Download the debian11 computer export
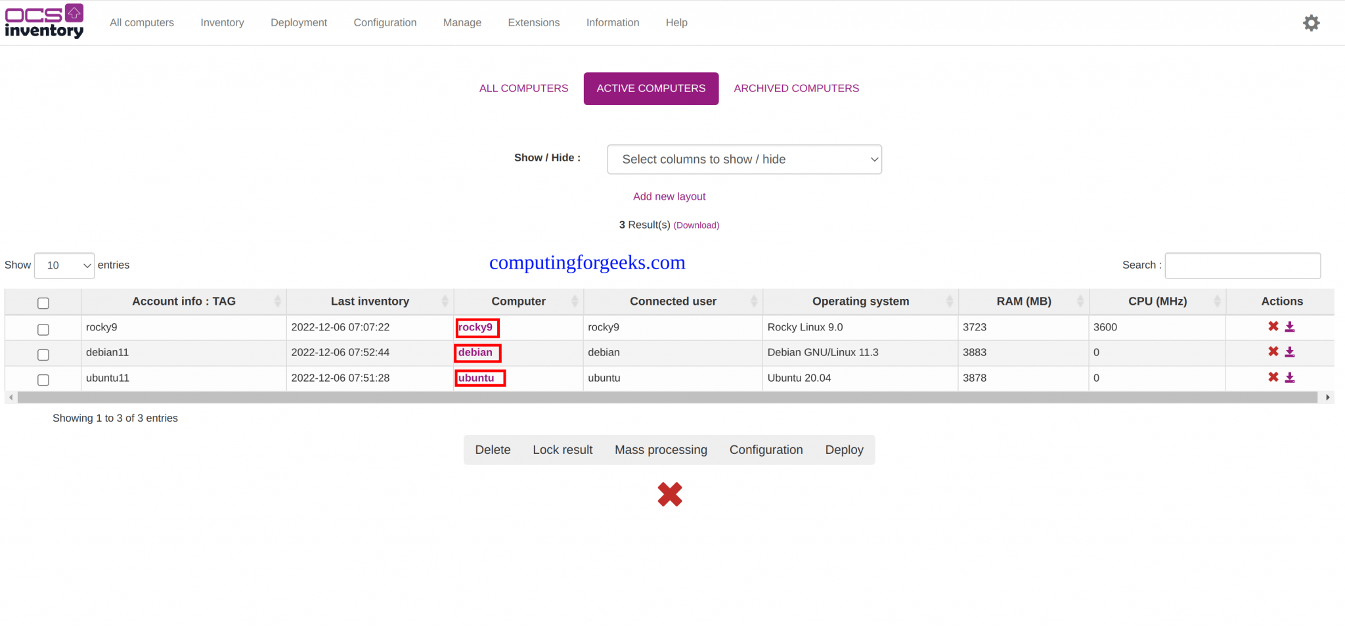1345x626 pixels. [1290, 352]
